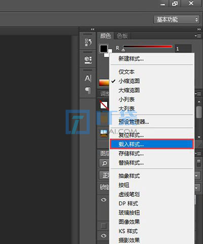Open the Paragraph panel icon
The width and height of the screenshot is (203, 244).
(88, 91)
